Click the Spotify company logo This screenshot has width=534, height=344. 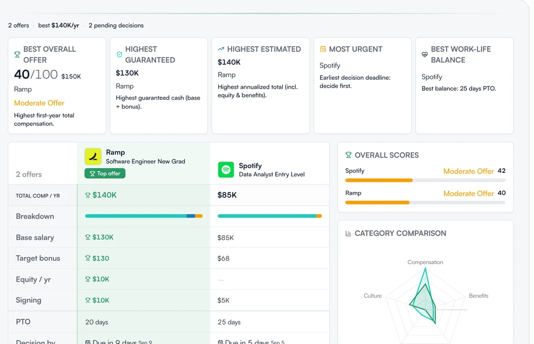pos(226,170)
